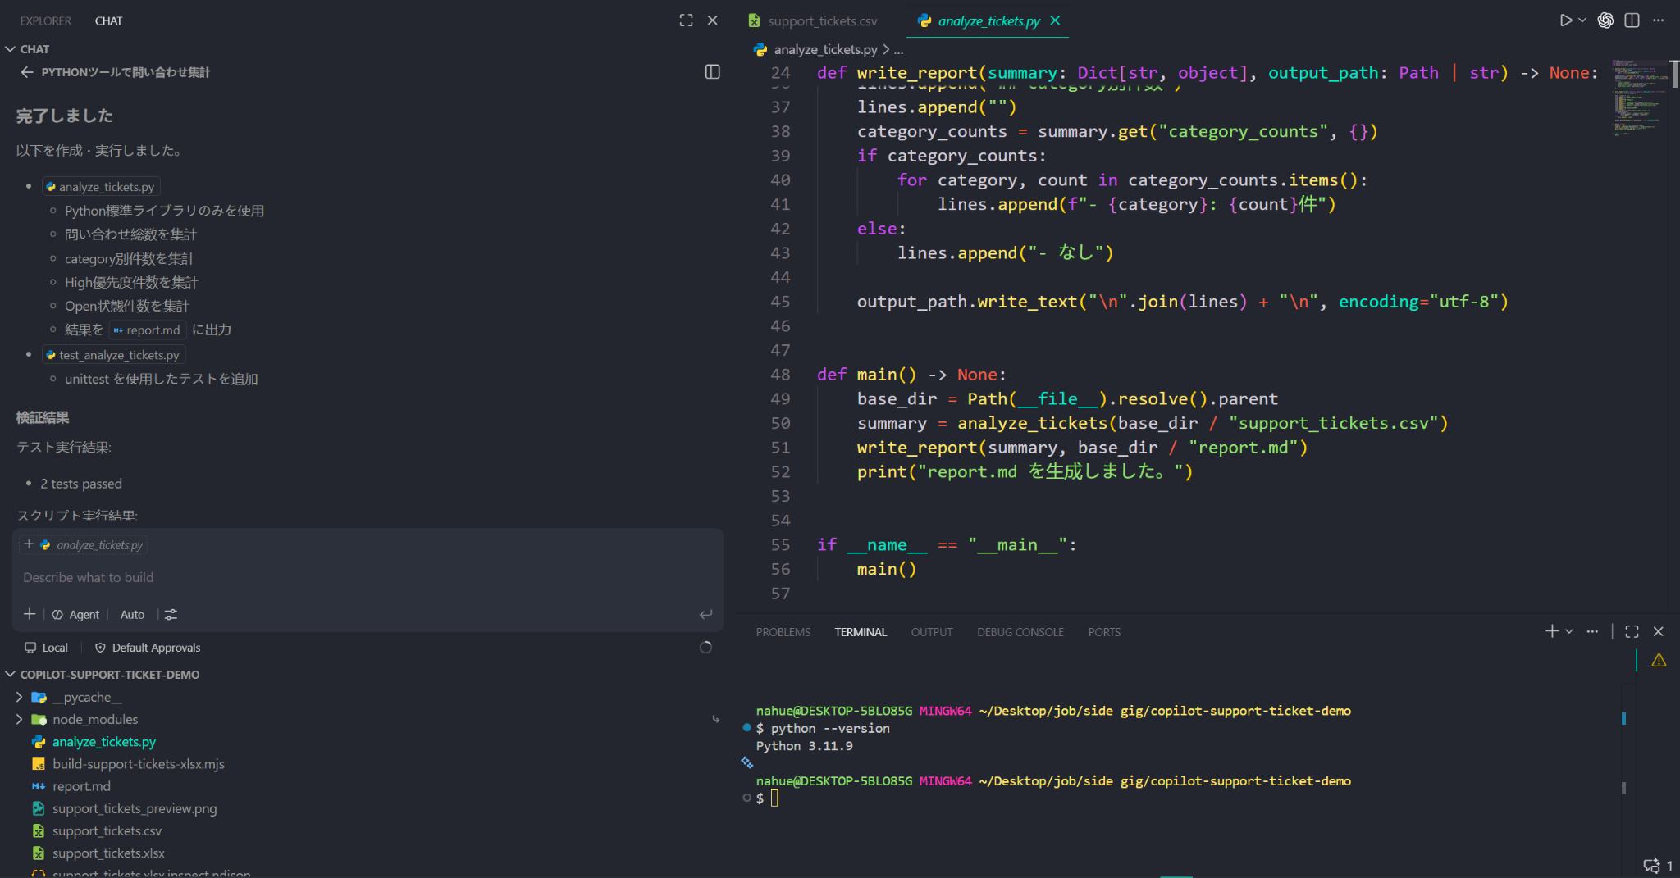1680x878 pixels.
Task: Click the terminal warning triangle icon
Action: point(1659,660)
